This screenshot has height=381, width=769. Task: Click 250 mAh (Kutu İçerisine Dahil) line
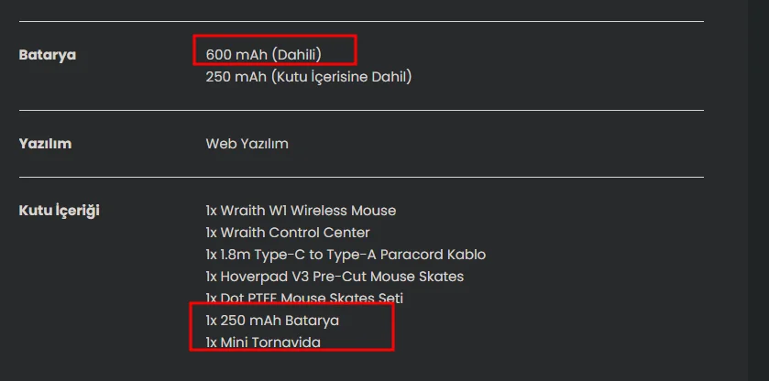(x=309, y=77)
